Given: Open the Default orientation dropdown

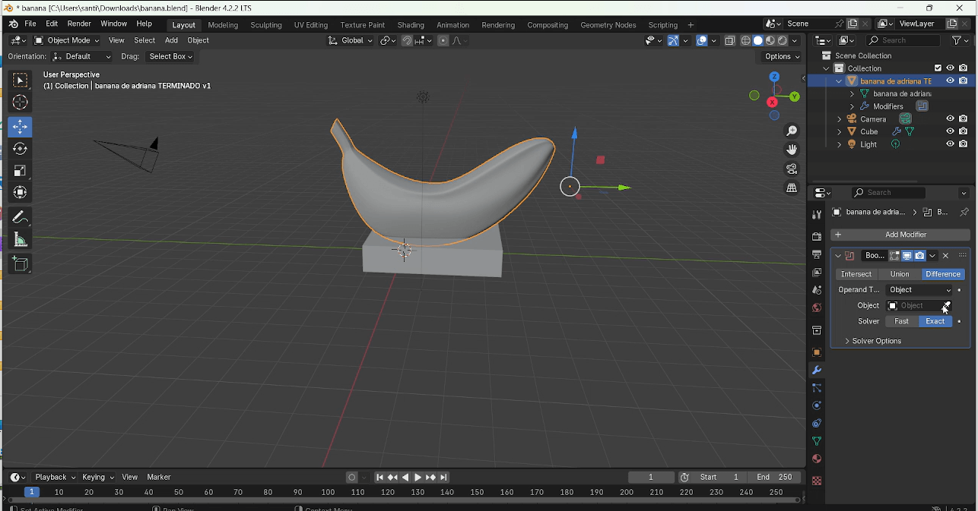Looking at the screenshot, I should [x=82, y=56].
